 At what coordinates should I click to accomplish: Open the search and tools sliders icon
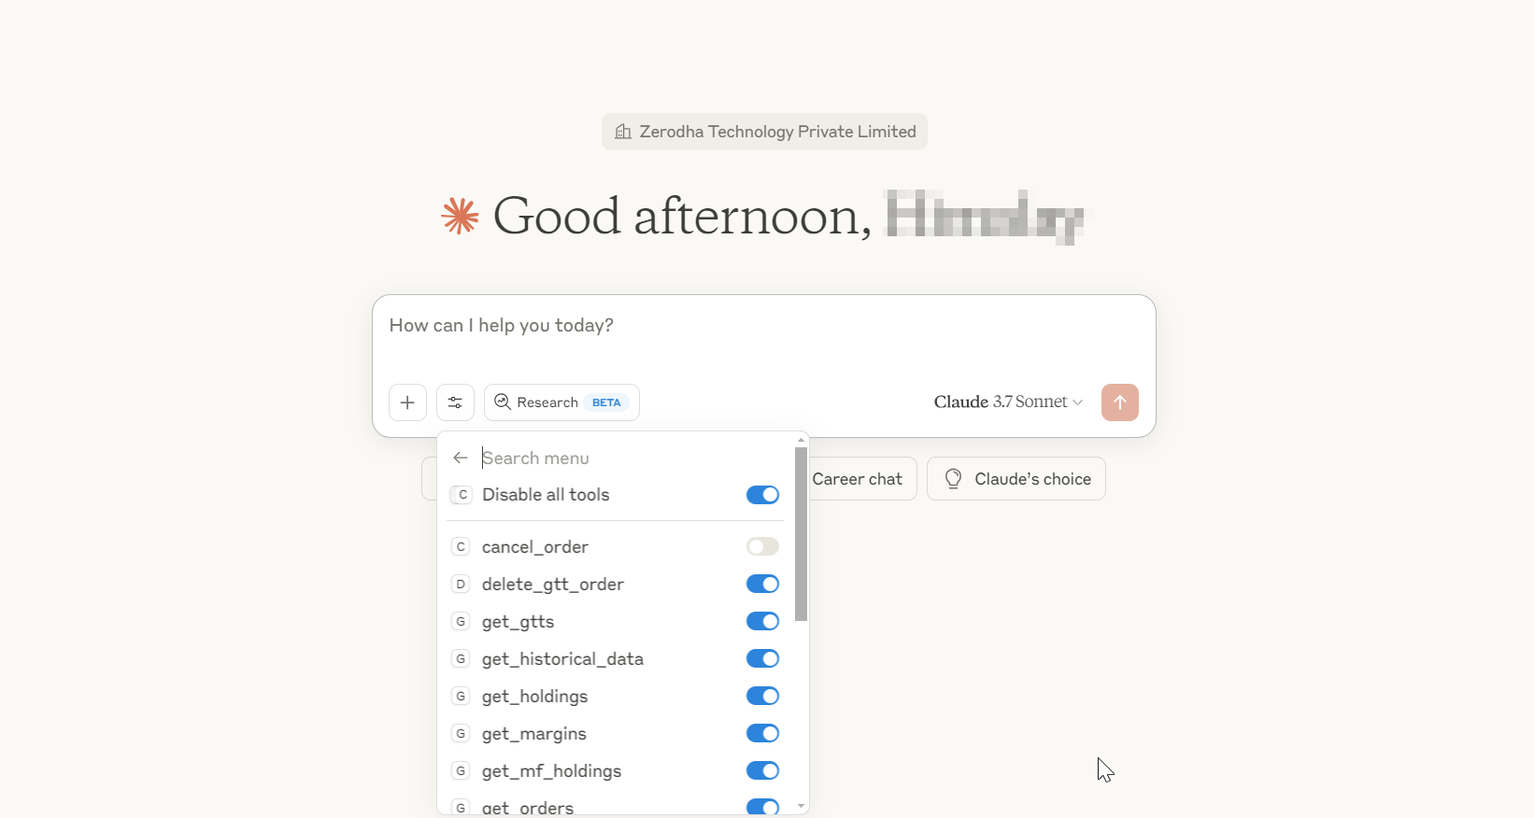[455, 402]
